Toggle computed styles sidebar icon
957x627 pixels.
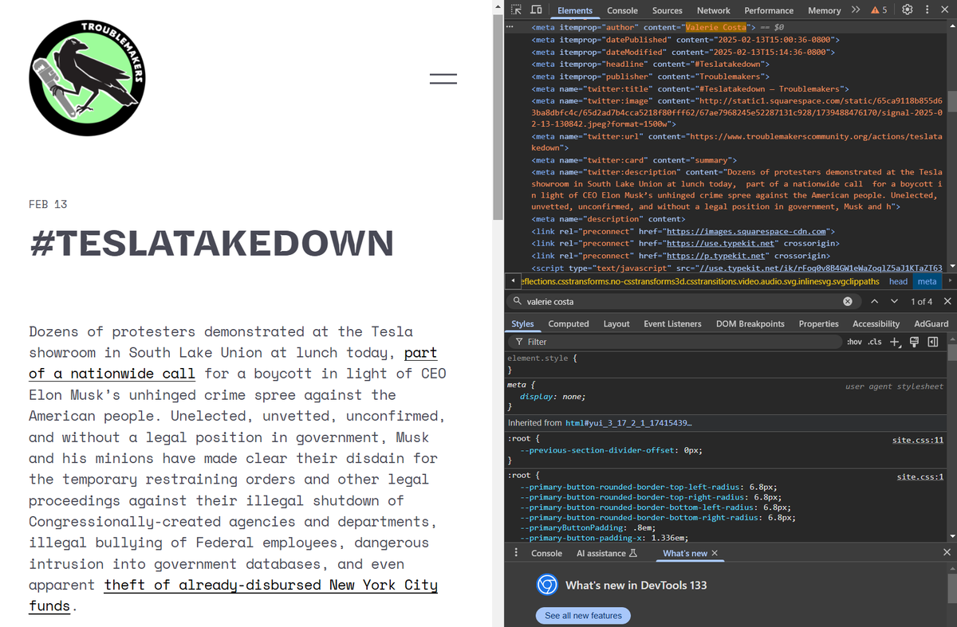932,342
